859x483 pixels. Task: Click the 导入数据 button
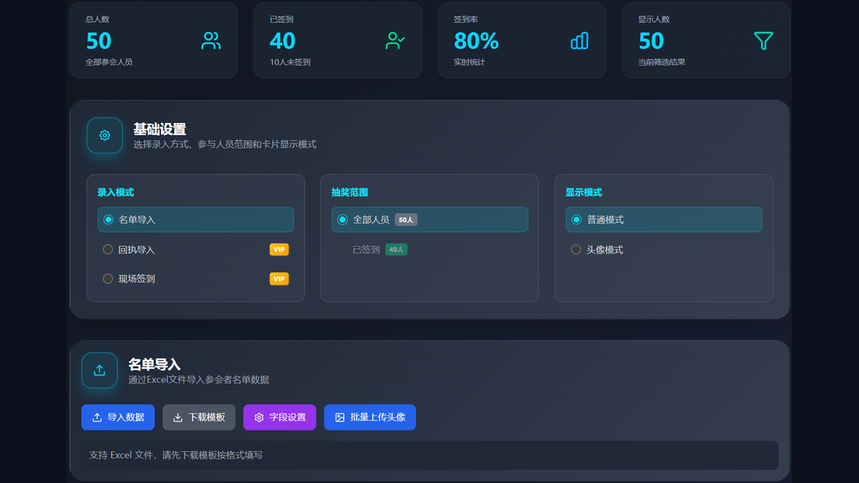[118, 417]
